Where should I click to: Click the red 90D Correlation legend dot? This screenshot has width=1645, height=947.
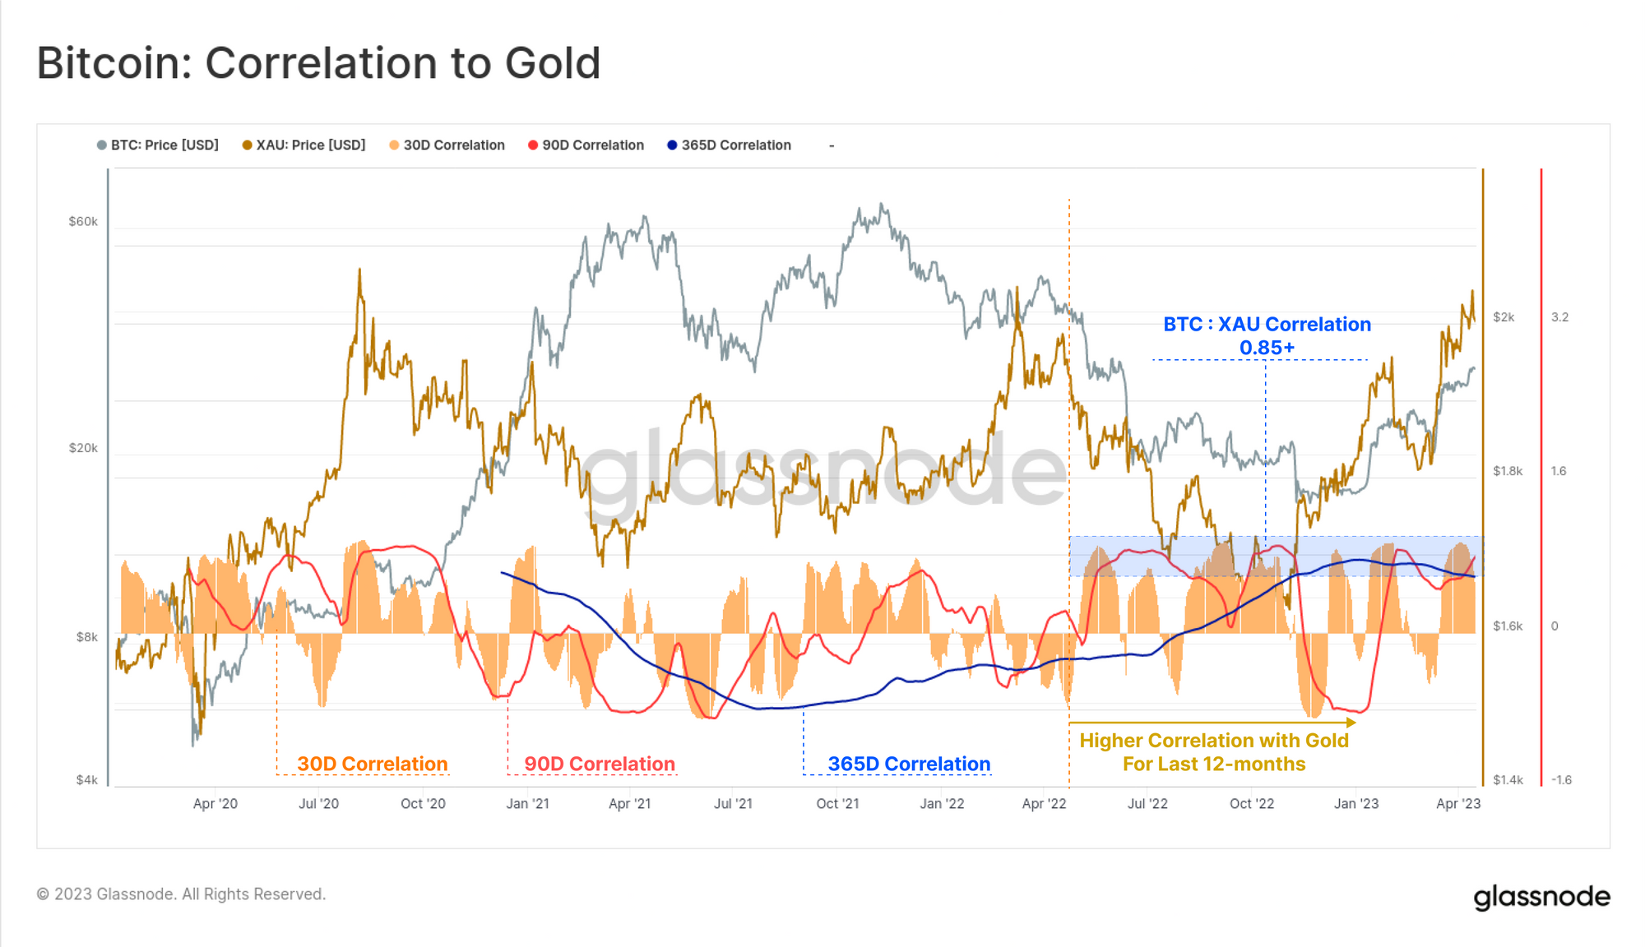coord(533,146)
